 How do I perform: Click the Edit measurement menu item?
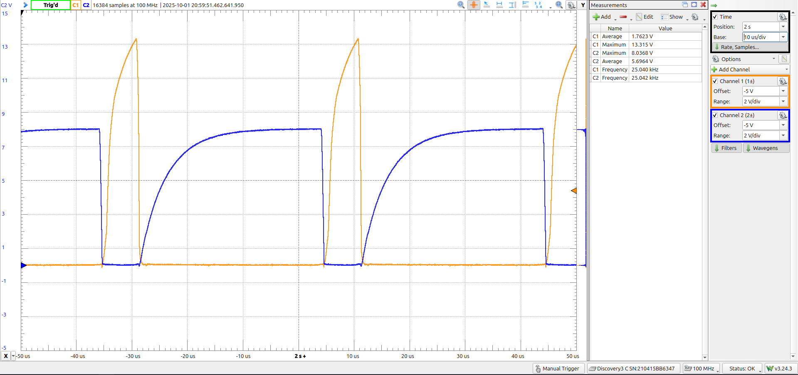[645, 17]
